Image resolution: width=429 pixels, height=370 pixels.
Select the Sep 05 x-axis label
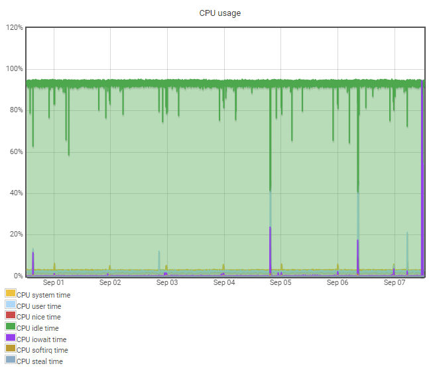coord(280,282)
